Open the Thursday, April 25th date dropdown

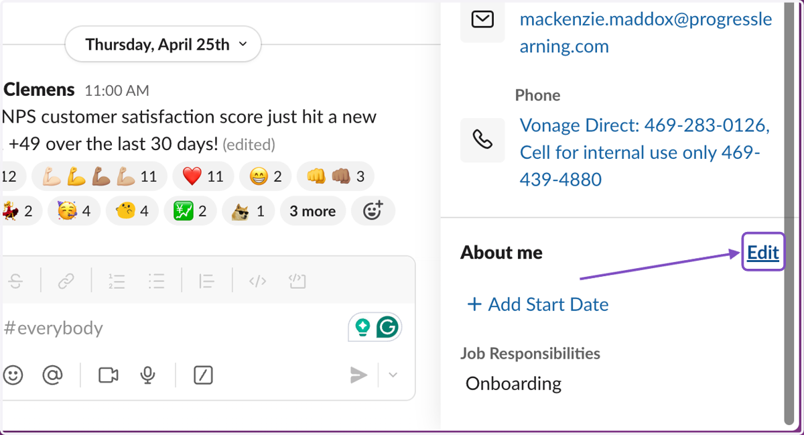point(163,44)
